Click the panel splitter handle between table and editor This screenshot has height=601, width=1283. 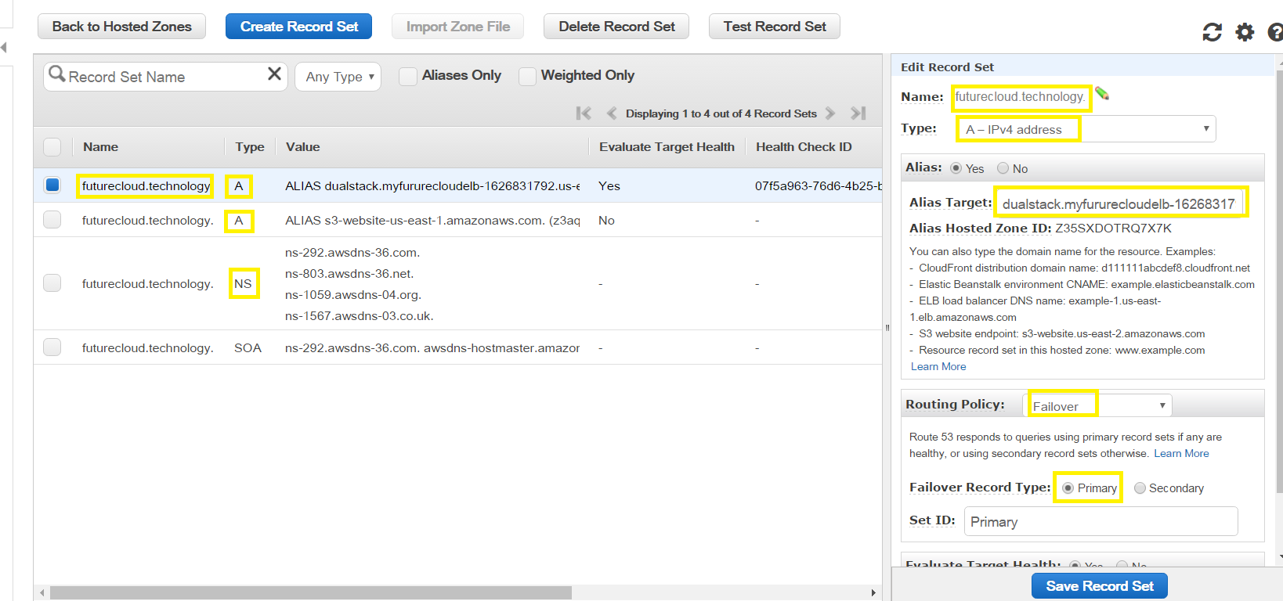click(x=887, y=327)
